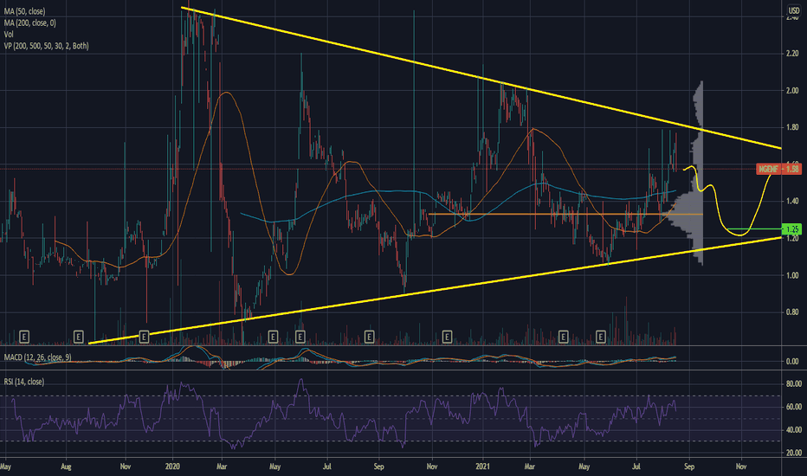Click the 0.80 price axis label
The width and height of the screenshot is (807, 476).
pyautogui.click(x=792, y=312)
